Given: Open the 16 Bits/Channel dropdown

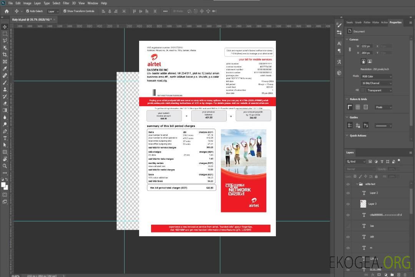Looking at the screenshot, I should click(x=376, y=83).
